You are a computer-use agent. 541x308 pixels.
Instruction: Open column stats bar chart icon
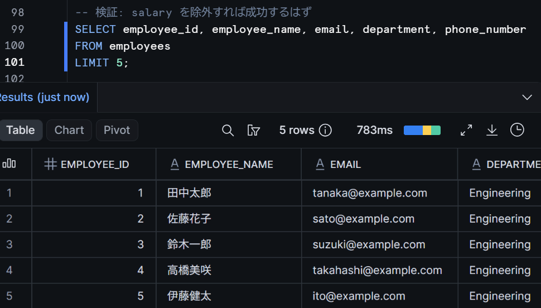tap(9, 163)
